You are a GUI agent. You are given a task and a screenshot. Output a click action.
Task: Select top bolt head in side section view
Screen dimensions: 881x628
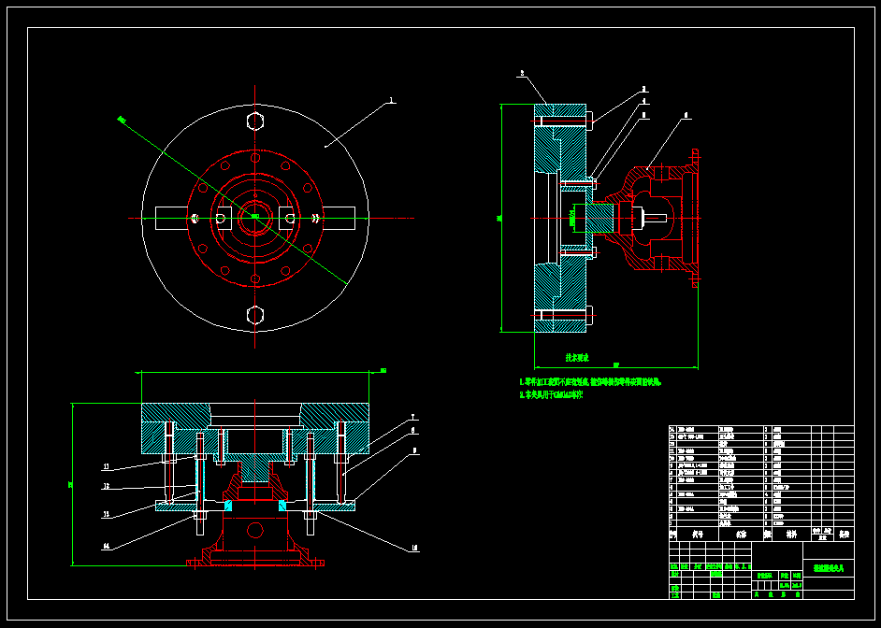click(x=589, y=121)
